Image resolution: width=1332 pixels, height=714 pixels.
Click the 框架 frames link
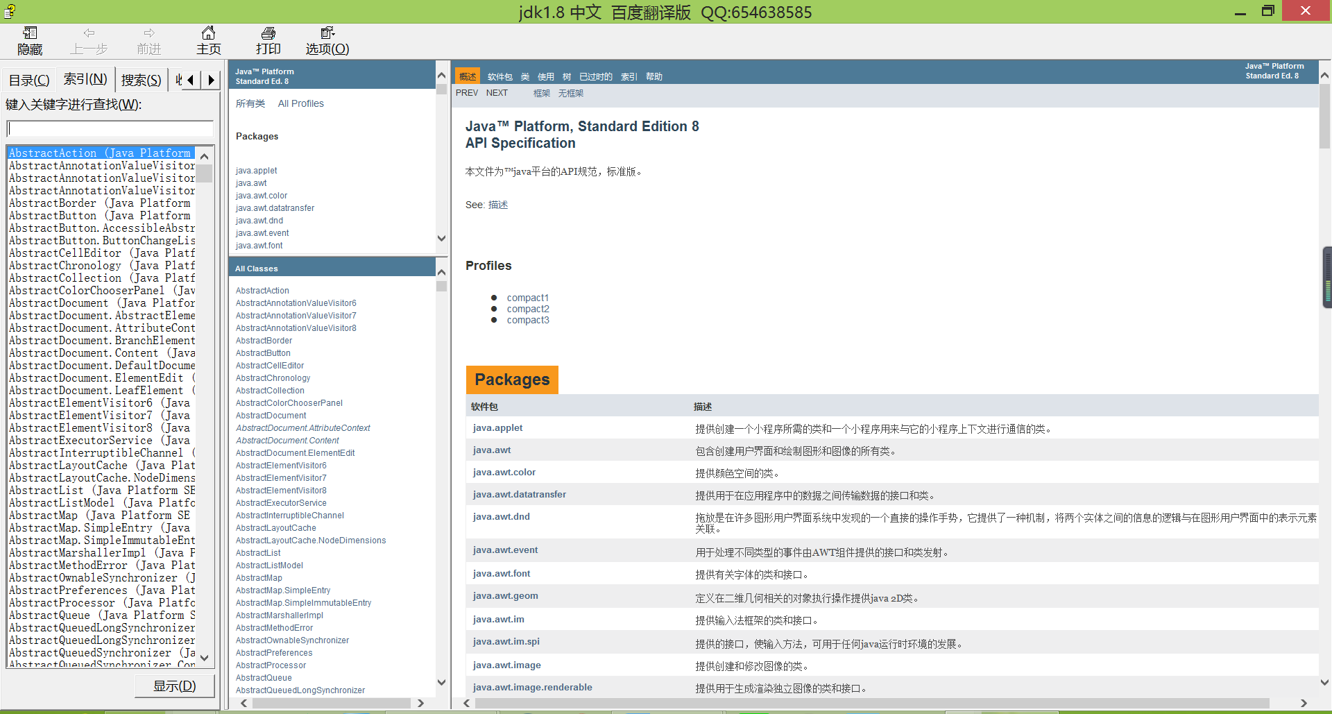click(x=542, y=93)
